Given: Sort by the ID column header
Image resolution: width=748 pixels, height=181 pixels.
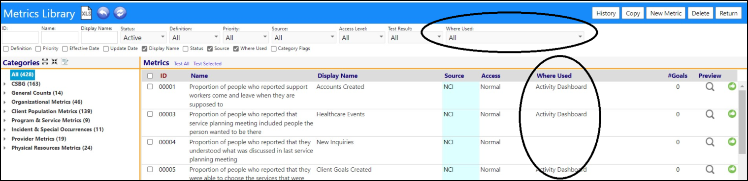Looking at the screenshot, I should tap(163, 76).
